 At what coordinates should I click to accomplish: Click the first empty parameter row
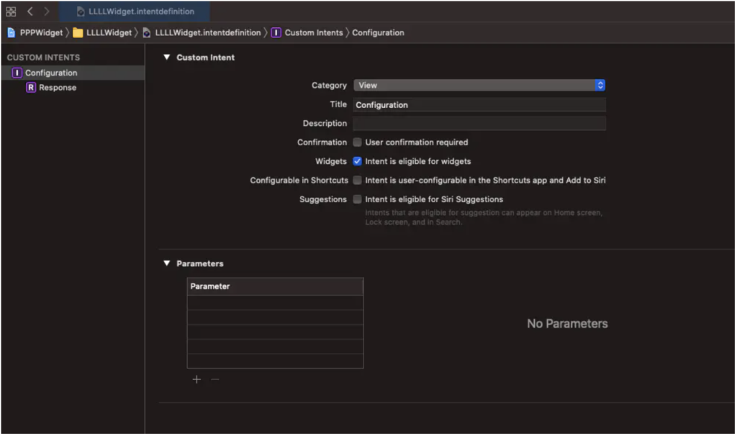(275, 303)
